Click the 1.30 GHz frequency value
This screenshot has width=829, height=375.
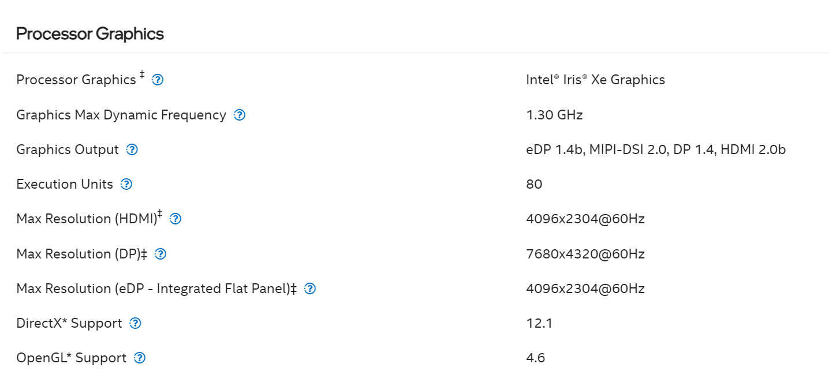(x=554, y=115)
